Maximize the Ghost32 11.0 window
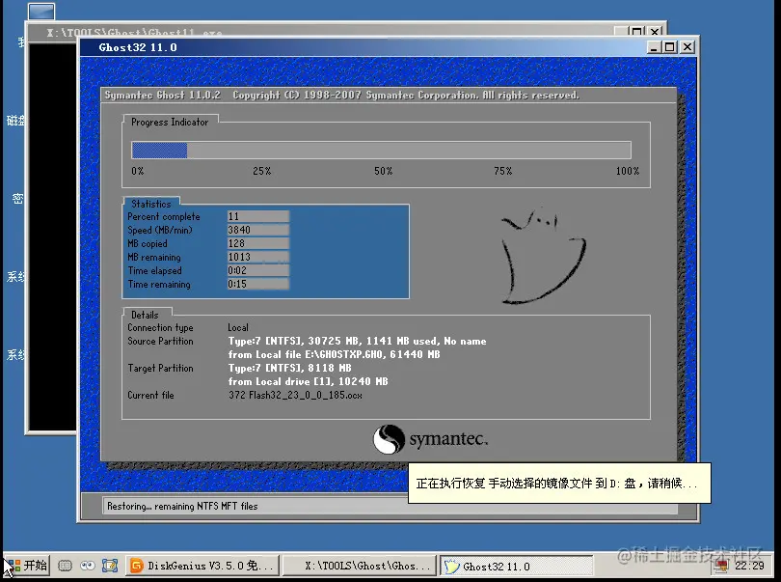This screenshot has width=781, height=582. click(670, 47)
